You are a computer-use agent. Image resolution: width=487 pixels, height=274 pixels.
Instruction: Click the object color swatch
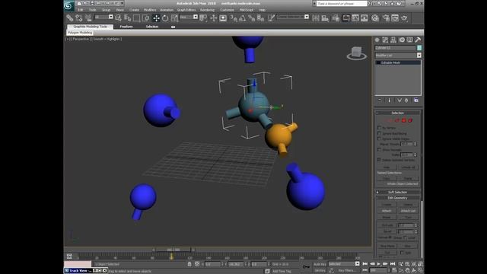[419, 48]
